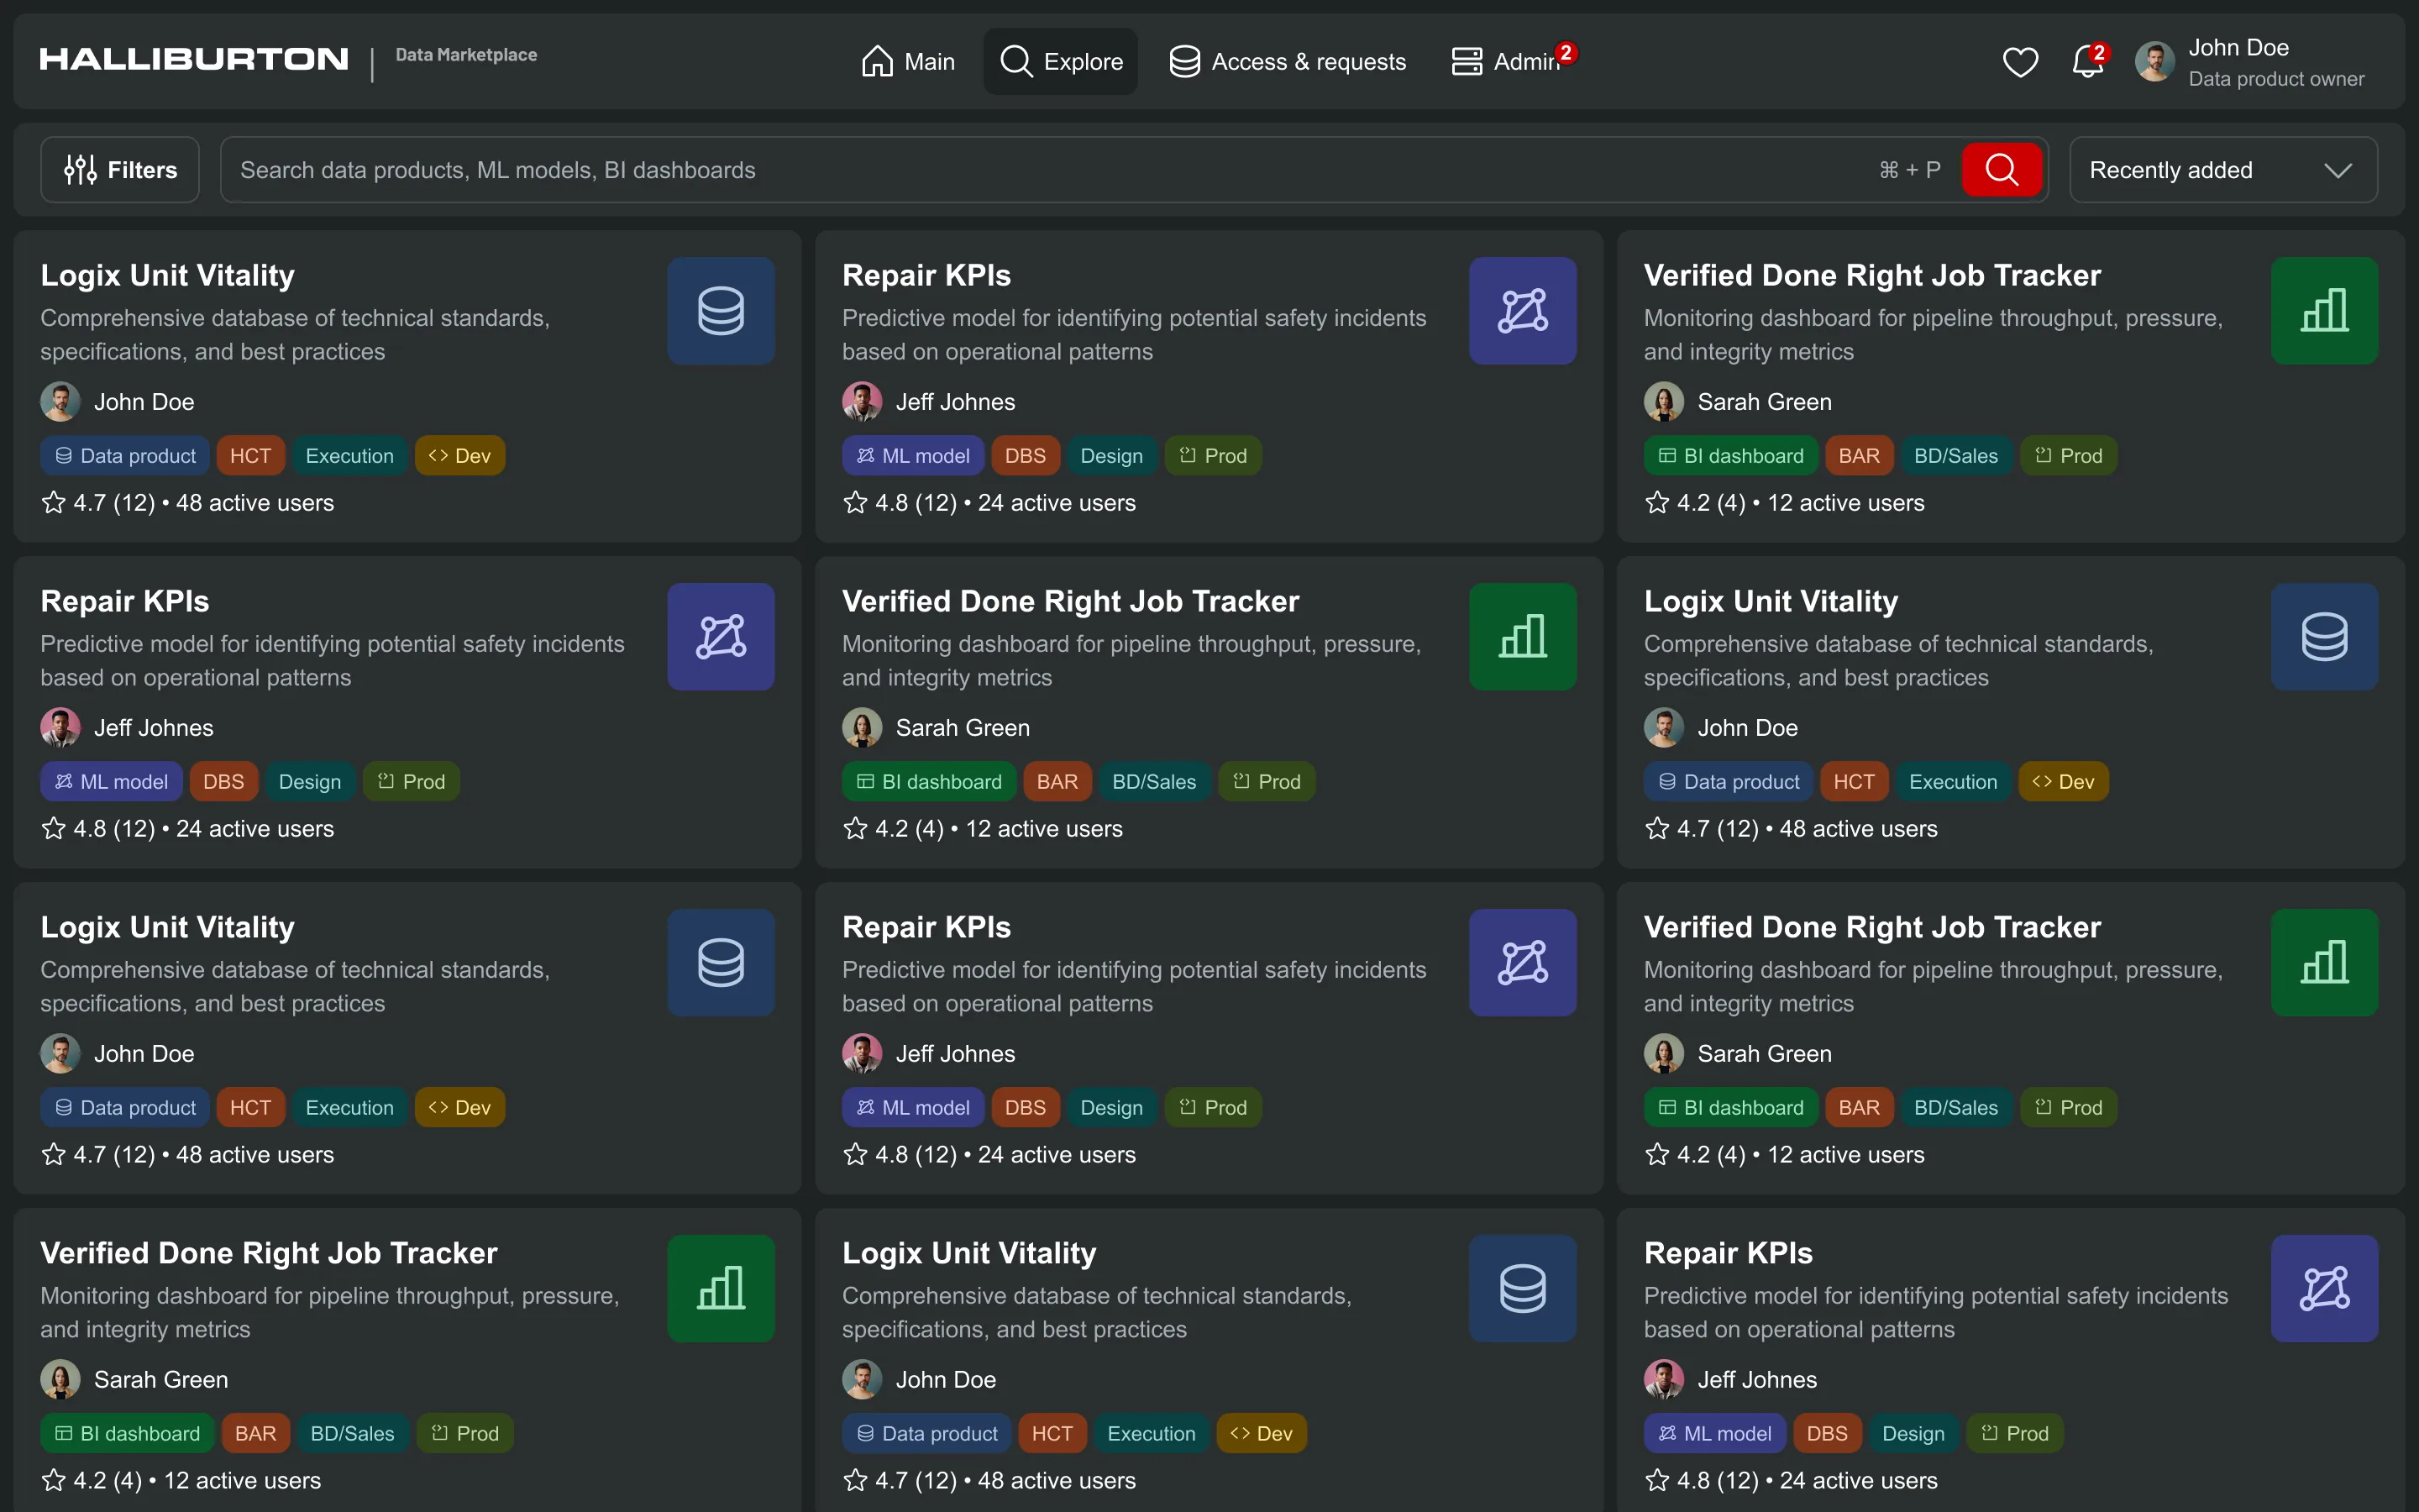Open the Filters button
This screenshot has height=1512, width=2419.
coord(120,170)
